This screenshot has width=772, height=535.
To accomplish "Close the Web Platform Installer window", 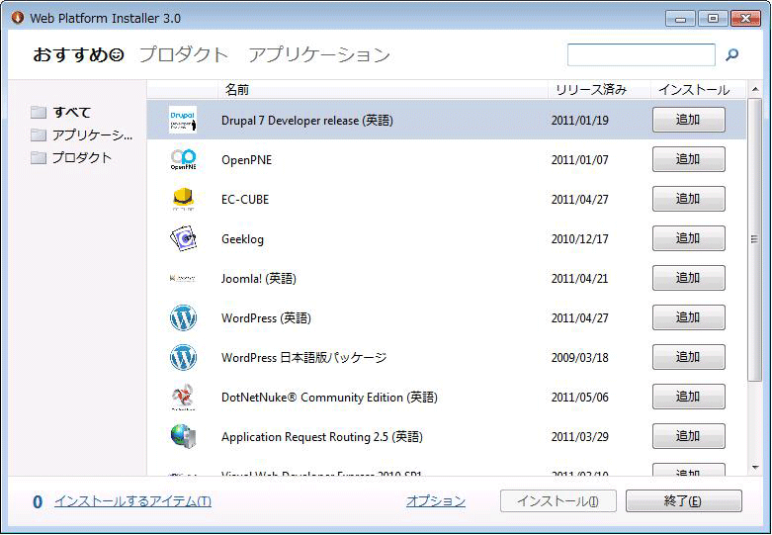I will tap(746, 19).
